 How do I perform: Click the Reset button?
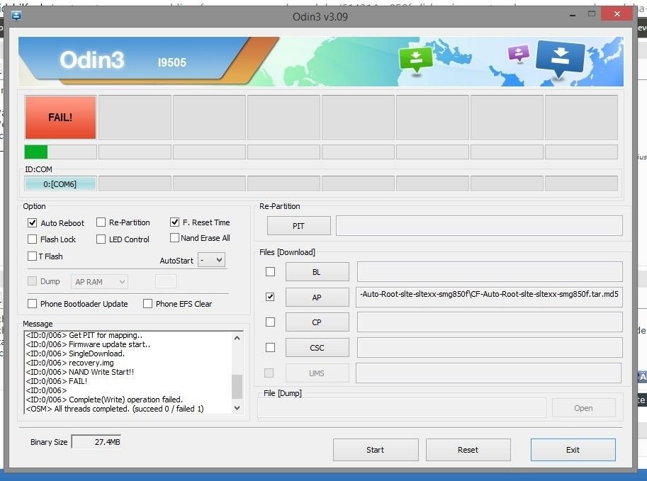point(468,450)
